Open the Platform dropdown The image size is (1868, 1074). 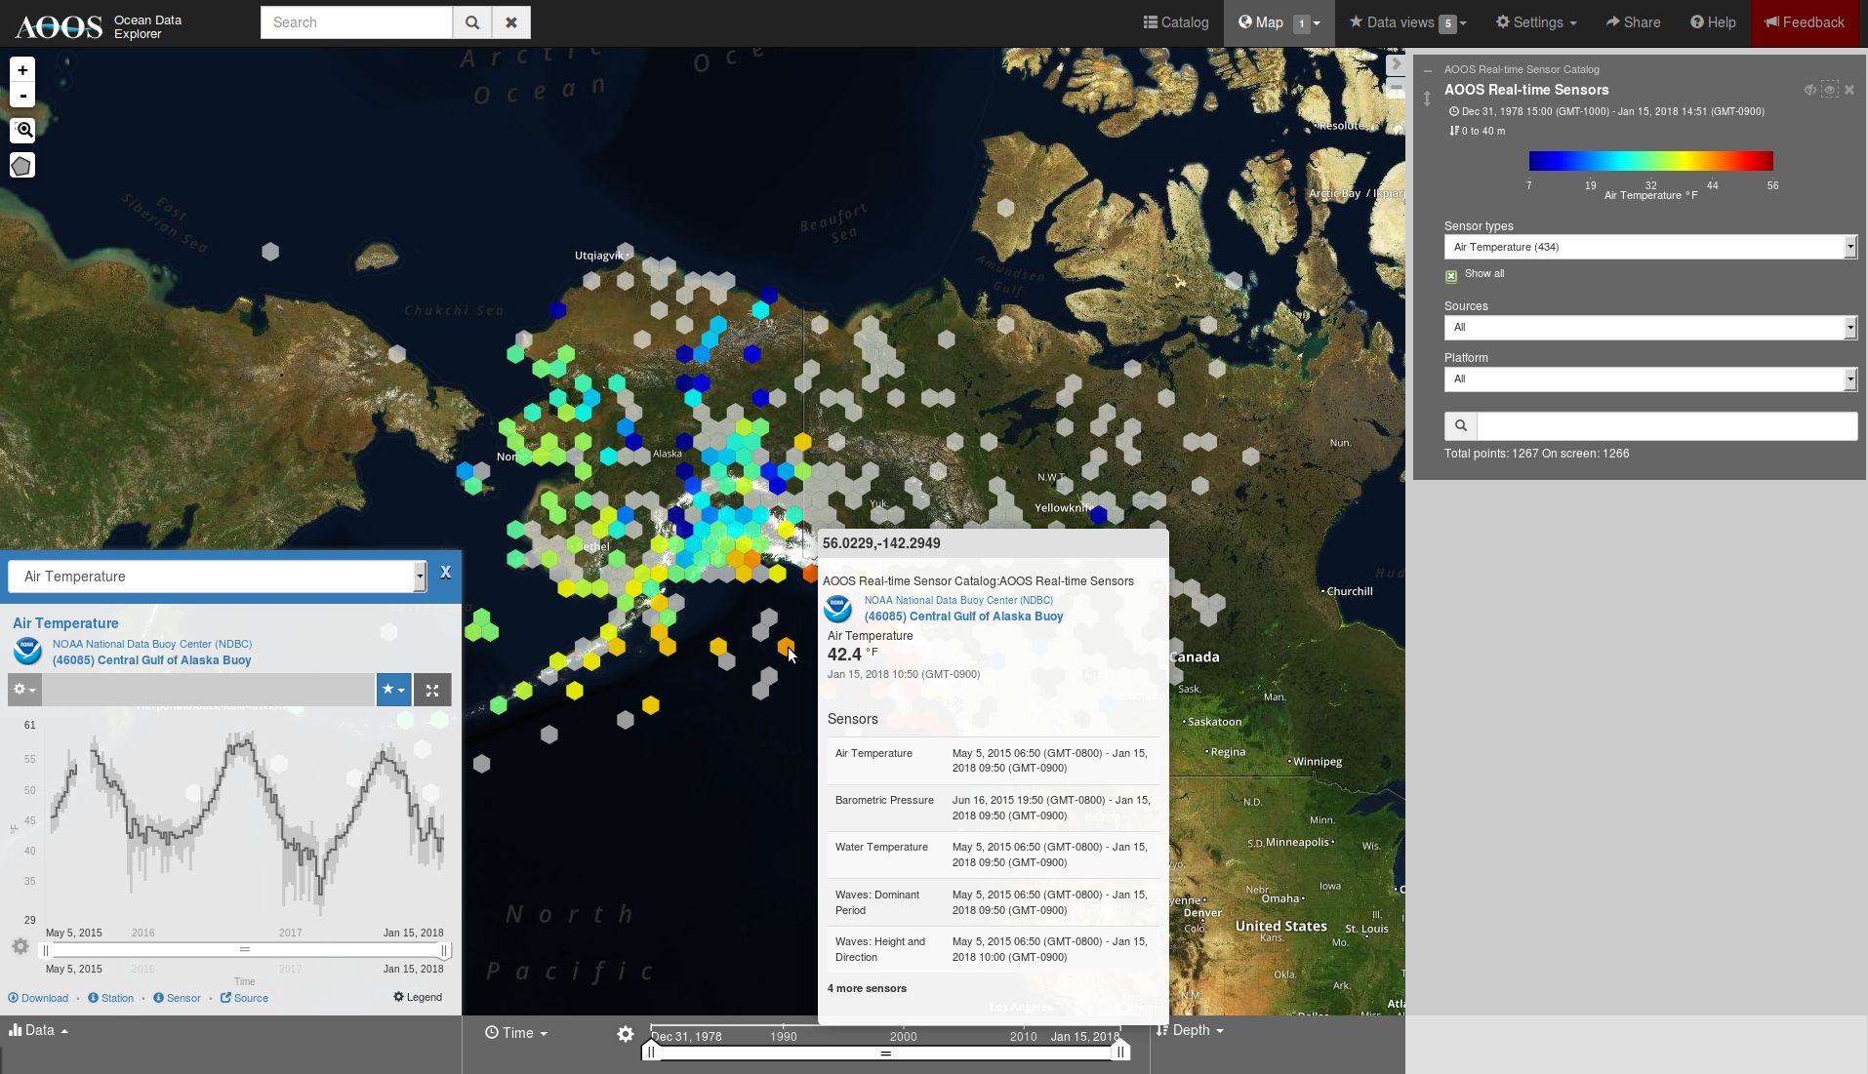[x=1650, y=379]
